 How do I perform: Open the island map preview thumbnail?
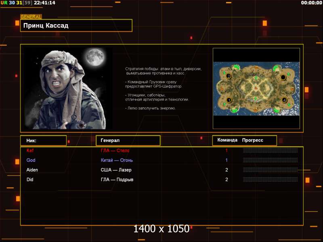(256, 88)
